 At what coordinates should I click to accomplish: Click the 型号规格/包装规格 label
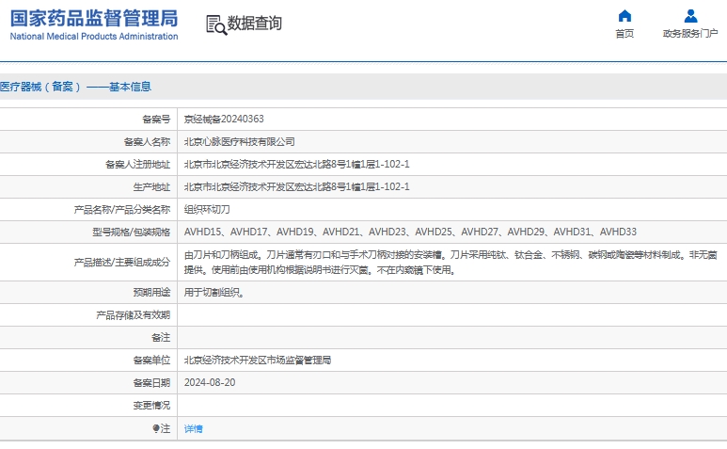[x=132, y=232]
